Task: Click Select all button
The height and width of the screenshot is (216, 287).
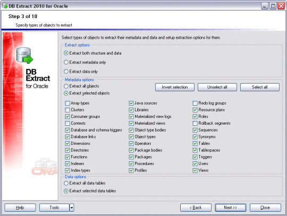Action: point(260,87)
